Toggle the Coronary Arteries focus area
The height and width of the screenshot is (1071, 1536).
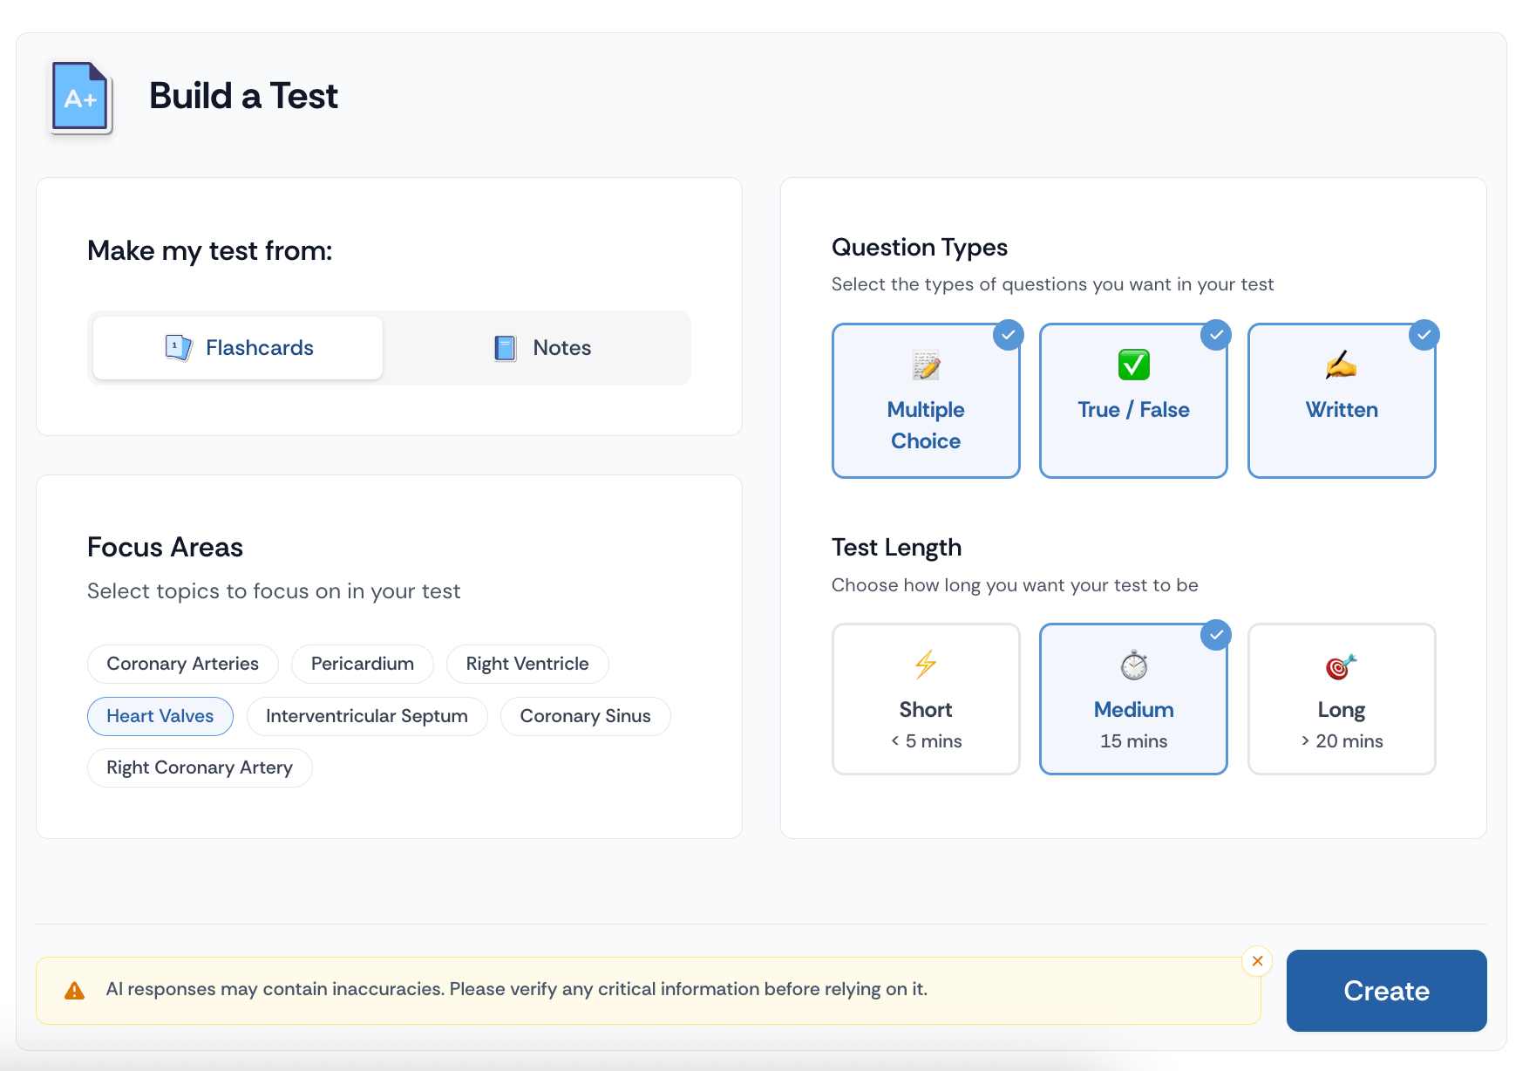pos(183,664)
